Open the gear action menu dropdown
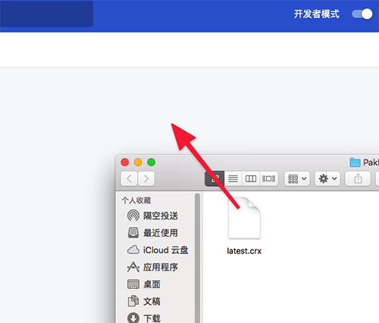Screen dimensions: 379x323 327,179
